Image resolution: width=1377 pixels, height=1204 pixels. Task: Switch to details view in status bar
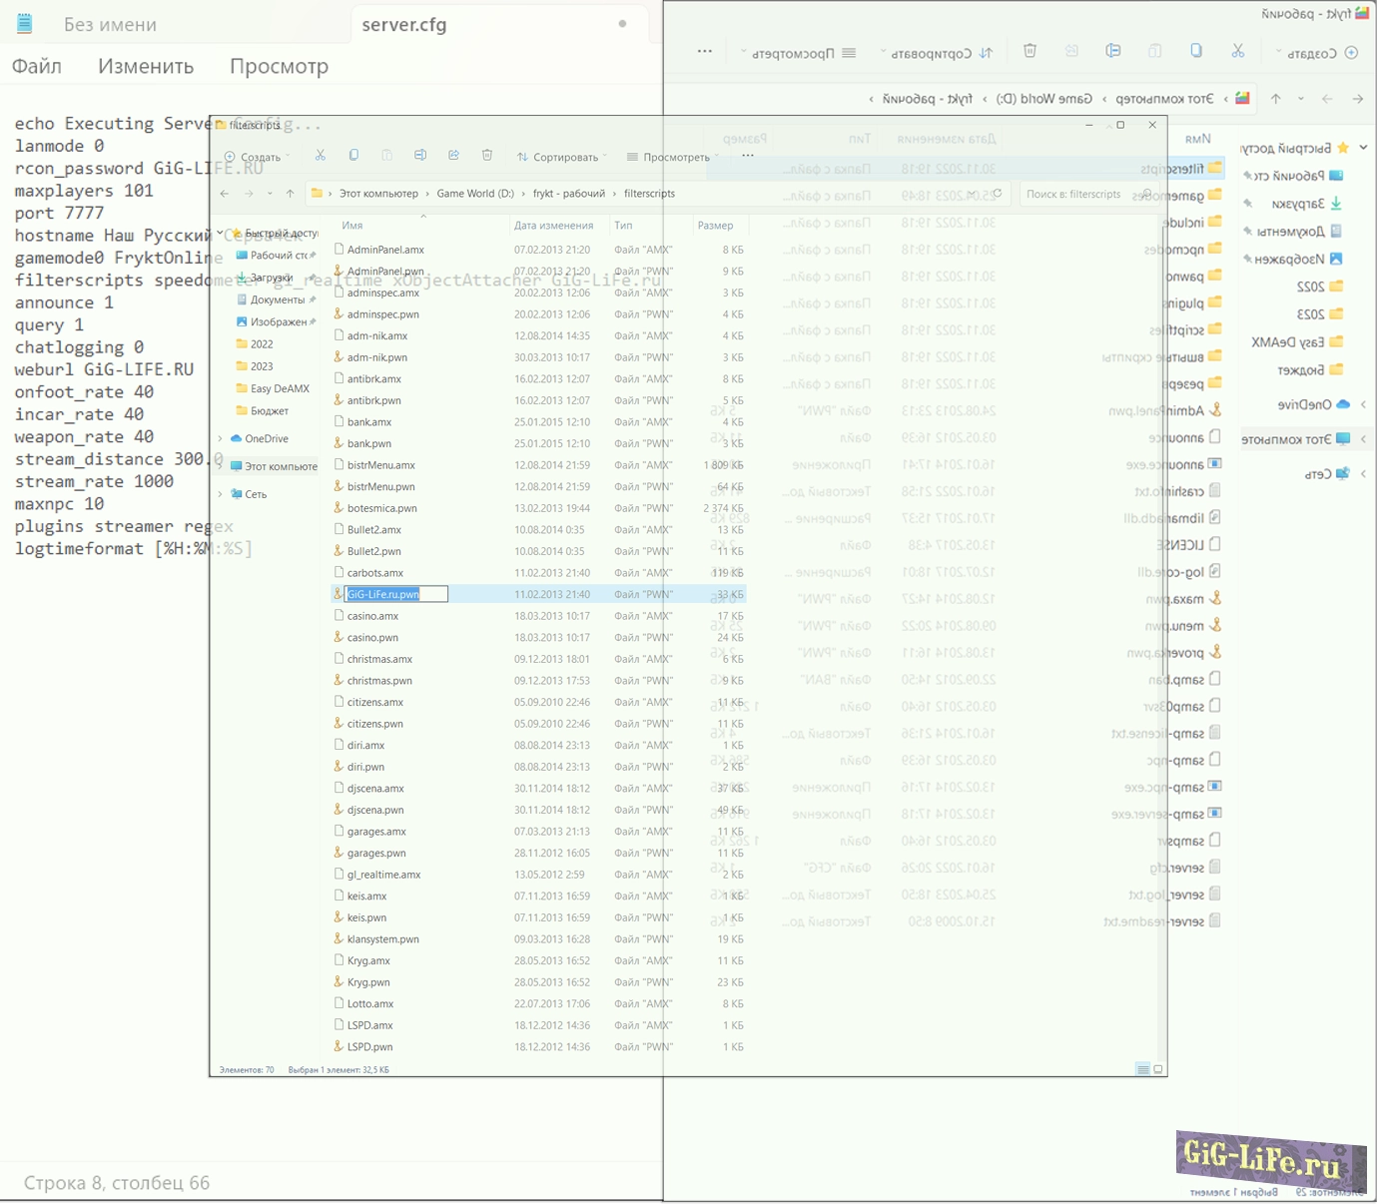(x=1142, y=1069)
